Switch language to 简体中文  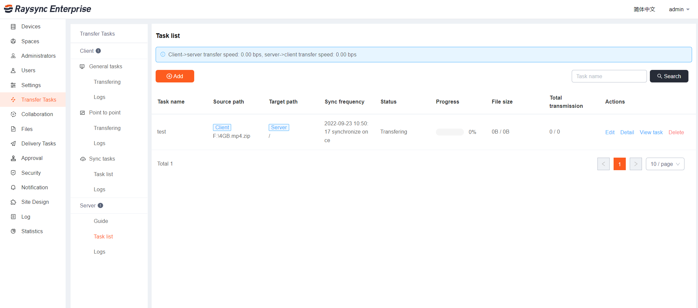click(644, 9)
